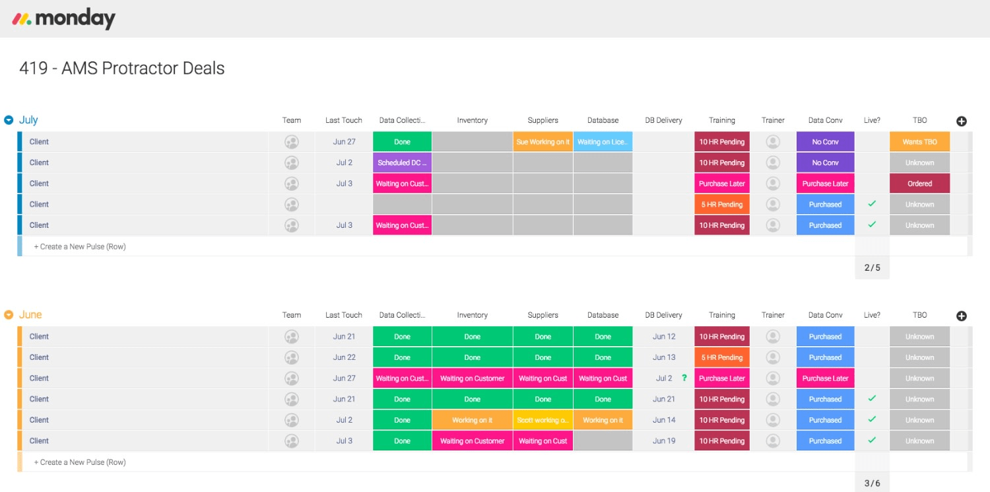Open the Wants TBO status cell
Screen dimensions: 990x492
point(919,142)
